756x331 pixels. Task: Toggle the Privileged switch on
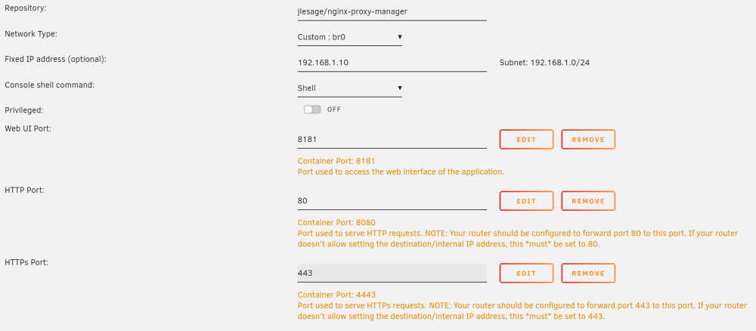pyautogui.click(x=312, y=110)
